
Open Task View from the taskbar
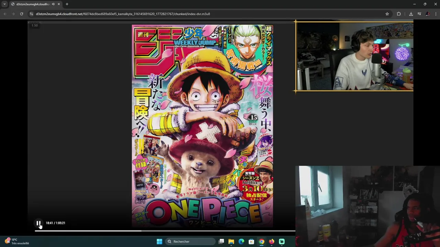[221, 242]
